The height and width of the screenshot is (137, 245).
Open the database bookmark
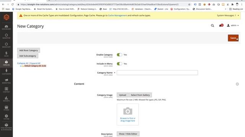coord(142,9)
